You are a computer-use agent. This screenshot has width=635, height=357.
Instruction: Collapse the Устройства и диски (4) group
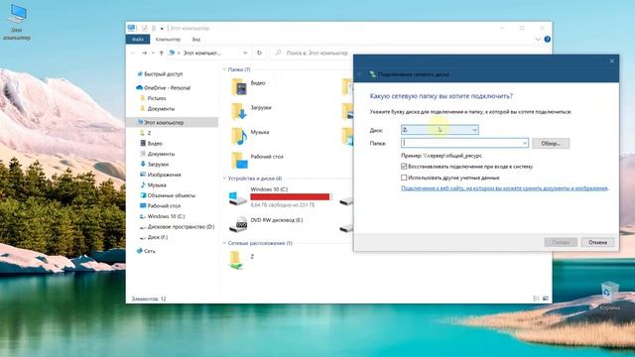[x=225, y=178]
